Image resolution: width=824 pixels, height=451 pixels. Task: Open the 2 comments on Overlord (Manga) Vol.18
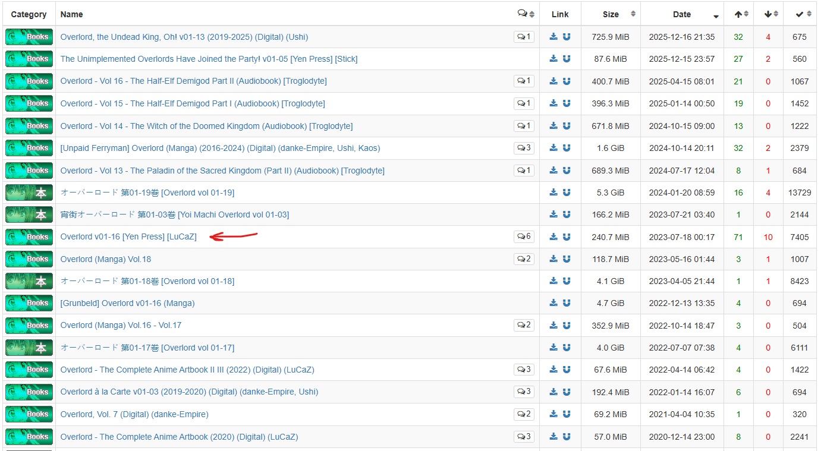[524, 259]
